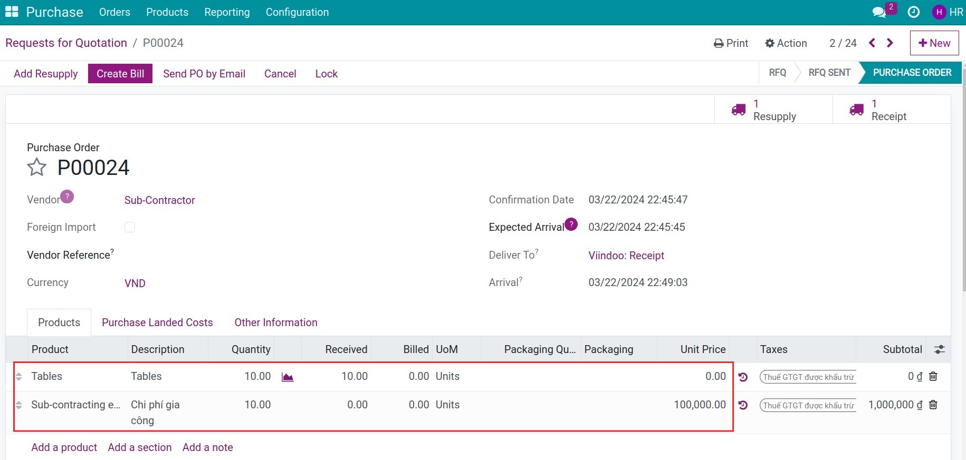The width and height of the screenshot is (966, 460).
Task: Open the conversations chat icon
Action: click(x=879, y=12)
